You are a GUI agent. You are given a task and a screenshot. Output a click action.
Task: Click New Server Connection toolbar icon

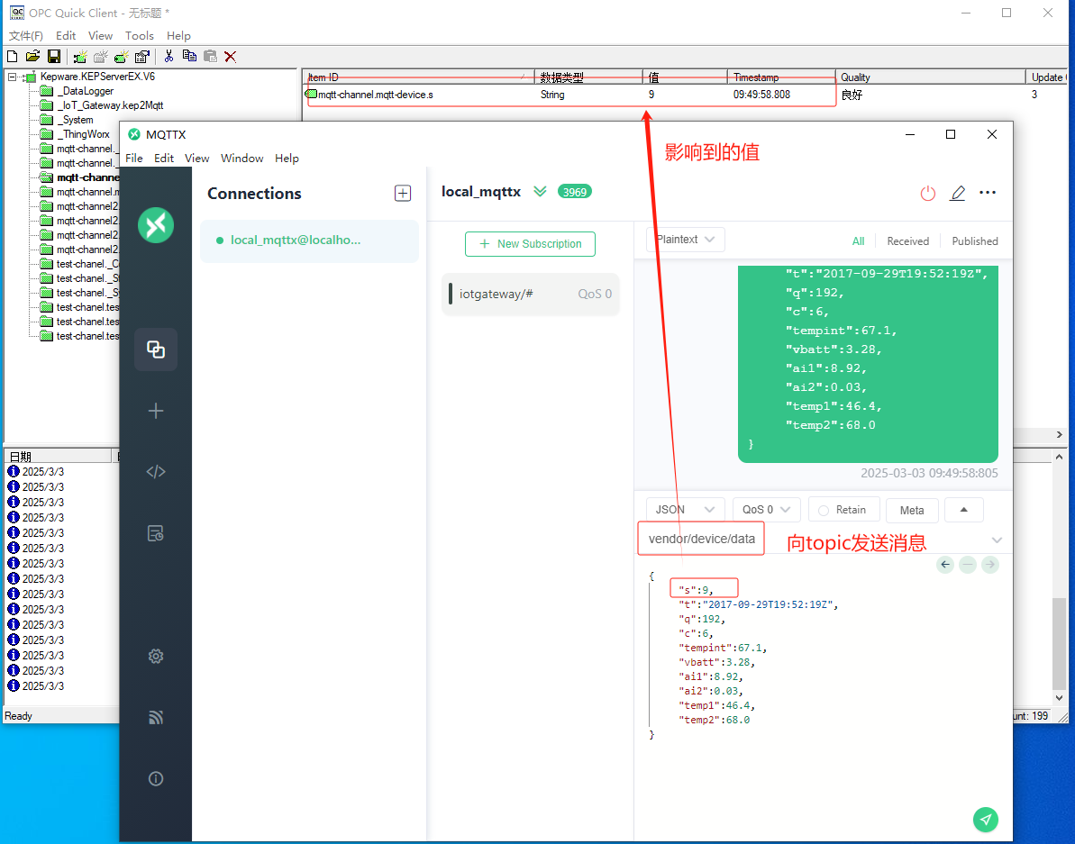point(80,56)
